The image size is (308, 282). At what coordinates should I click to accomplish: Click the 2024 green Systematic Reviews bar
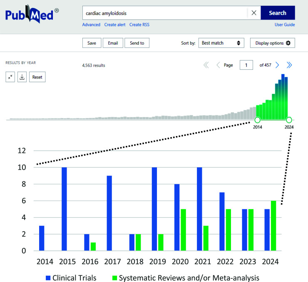click(273, 226)
